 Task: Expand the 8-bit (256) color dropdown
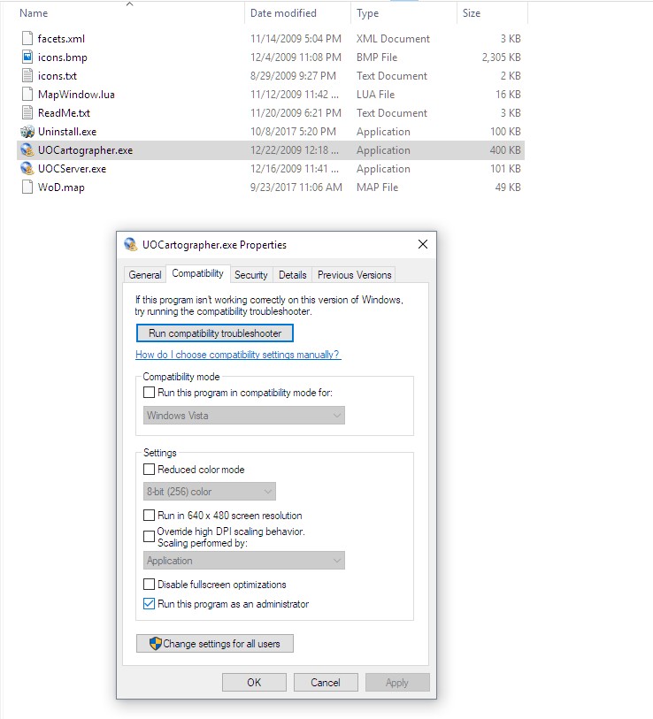(x=209, y=492)
